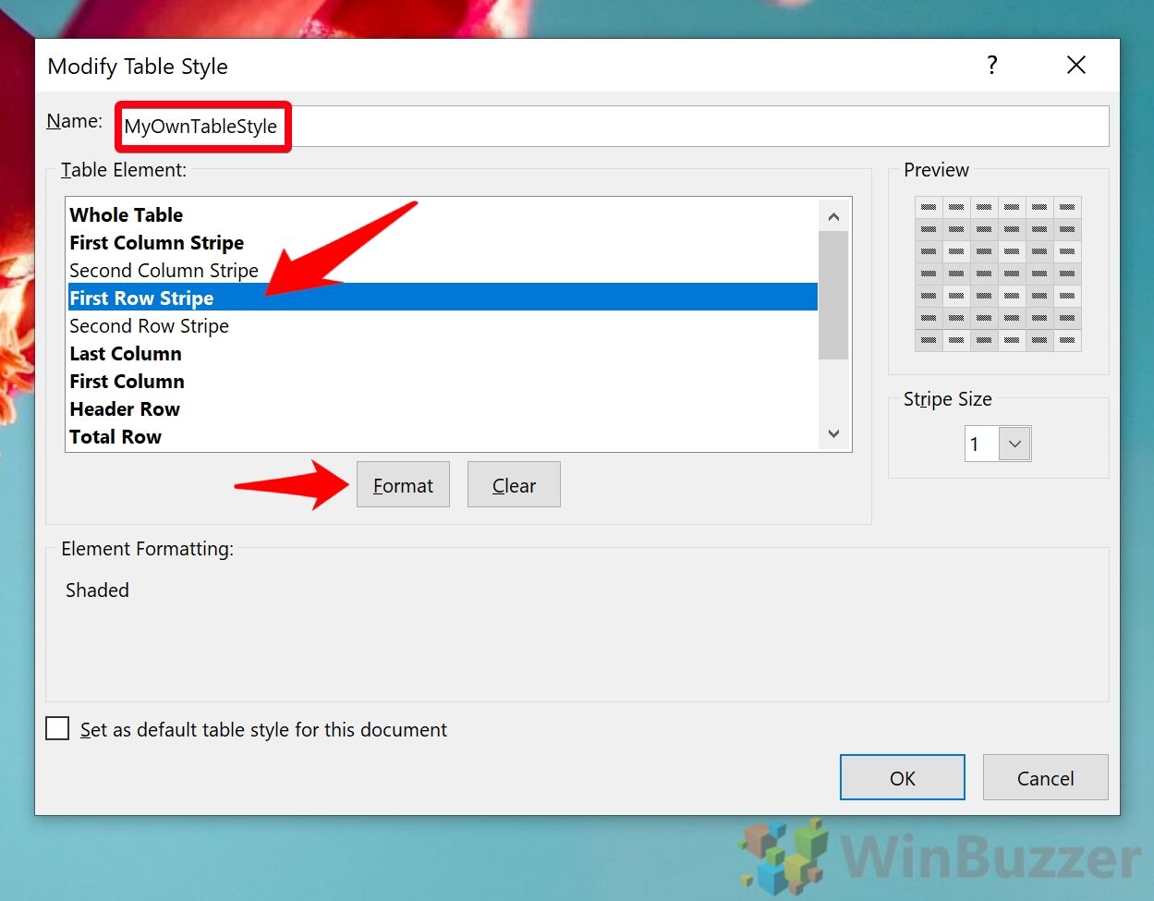Select Header Row element
The image size is (1154, 901).
pyautogui.click(x=125, y=409)
